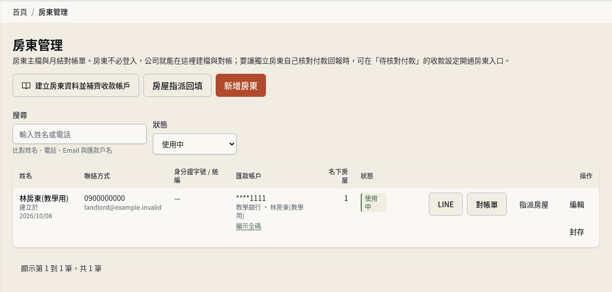
Task: Click the 操作 column header
Action: coord(586,176)
